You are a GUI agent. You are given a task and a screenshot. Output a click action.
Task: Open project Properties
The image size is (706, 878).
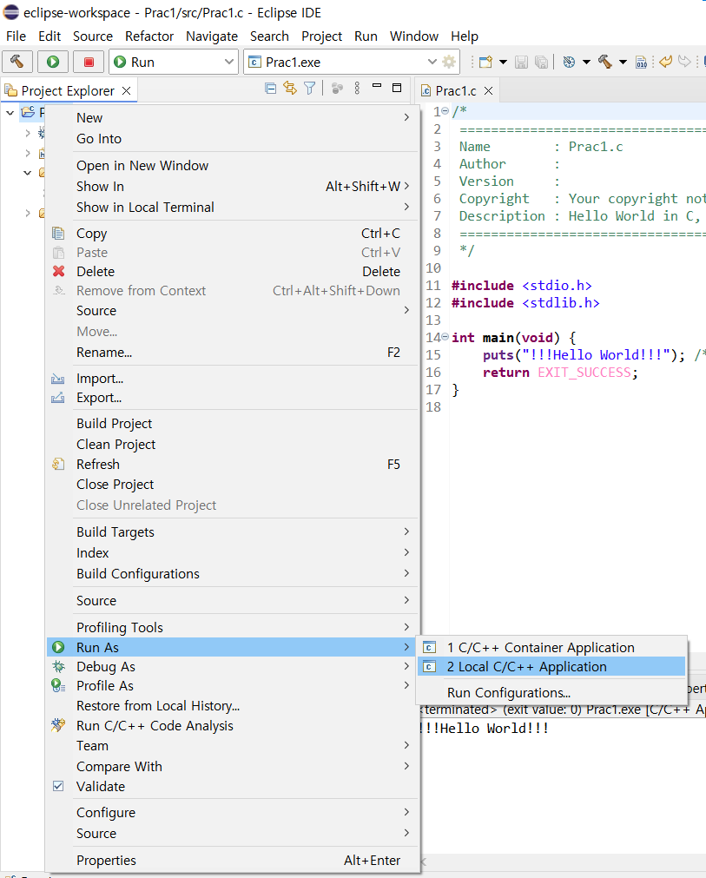[x=233, y=860]
